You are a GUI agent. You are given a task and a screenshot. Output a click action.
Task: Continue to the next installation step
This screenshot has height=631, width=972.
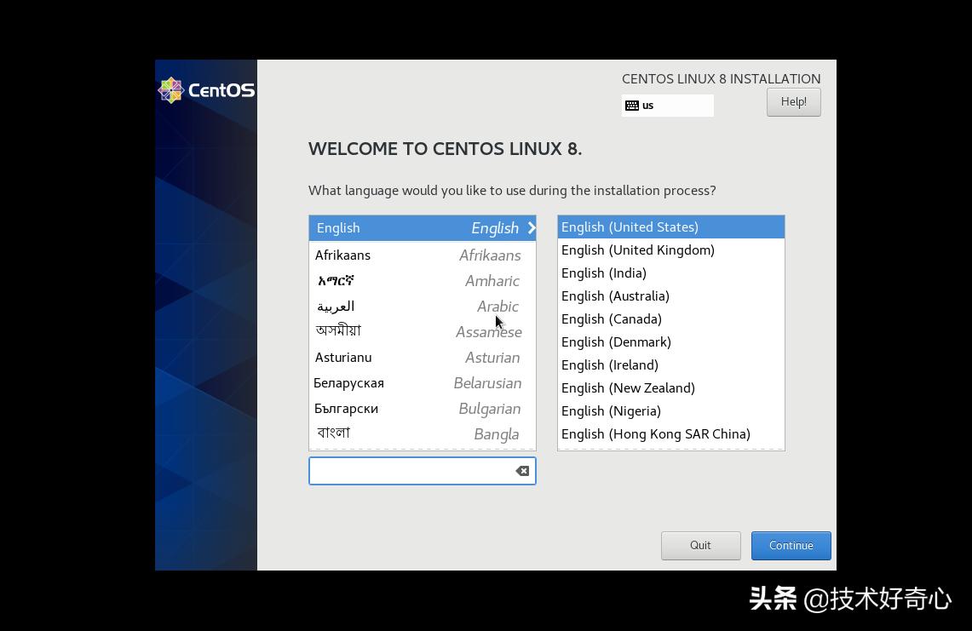[x=791, y=545]
